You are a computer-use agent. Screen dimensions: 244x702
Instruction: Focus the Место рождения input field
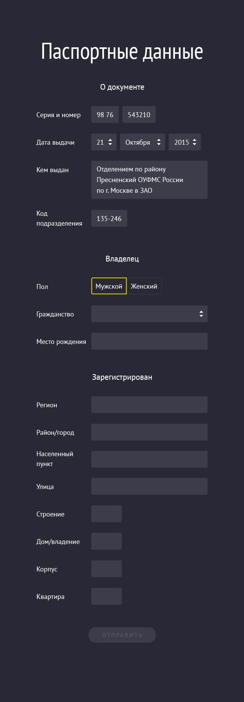[x=149, y=341]
